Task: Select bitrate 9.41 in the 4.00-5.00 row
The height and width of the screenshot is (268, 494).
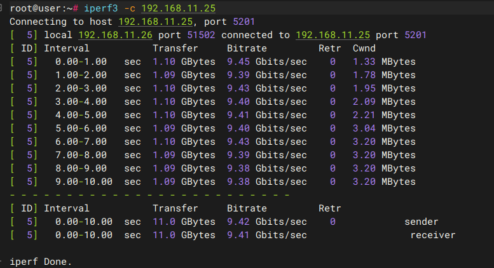Action: click(x=238, y=115)
